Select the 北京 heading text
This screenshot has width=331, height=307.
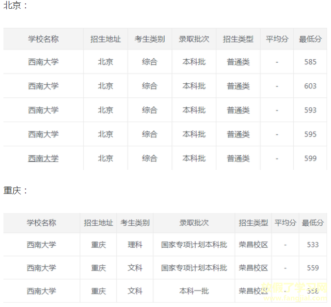click(x=12, y=5)
